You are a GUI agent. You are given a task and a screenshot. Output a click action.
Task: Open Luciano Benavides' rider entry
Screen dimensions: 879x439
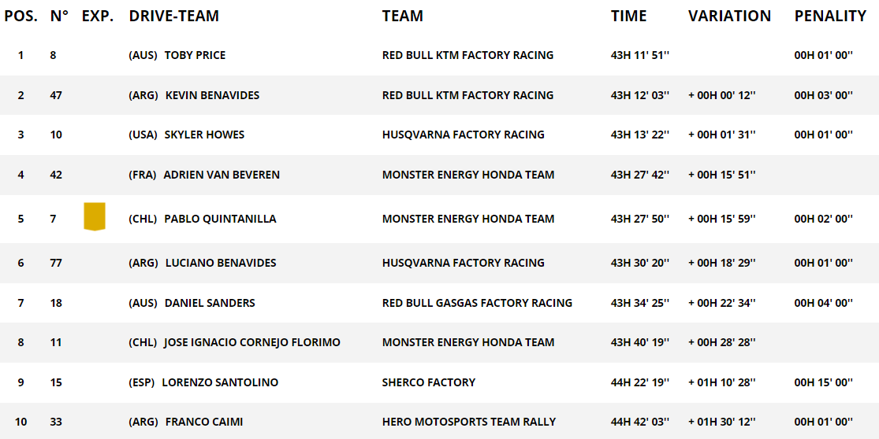pyautogui.click(x=221, y=263)
